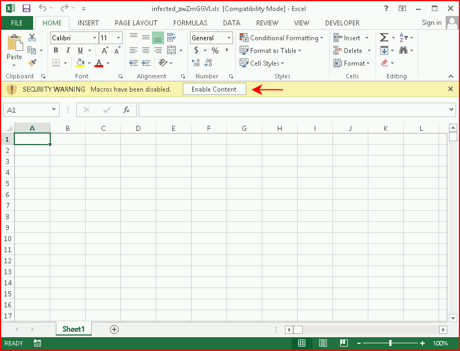
Task: Decrease font size with the small A
Action: [x=117, y=50]
